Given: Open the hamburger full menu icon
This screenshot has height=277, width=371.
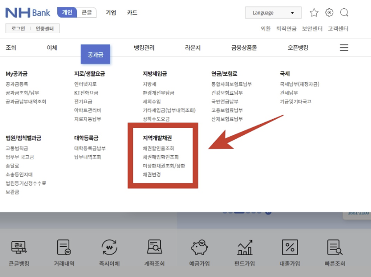Looking at the screenshot, I should tap(344, 48).
